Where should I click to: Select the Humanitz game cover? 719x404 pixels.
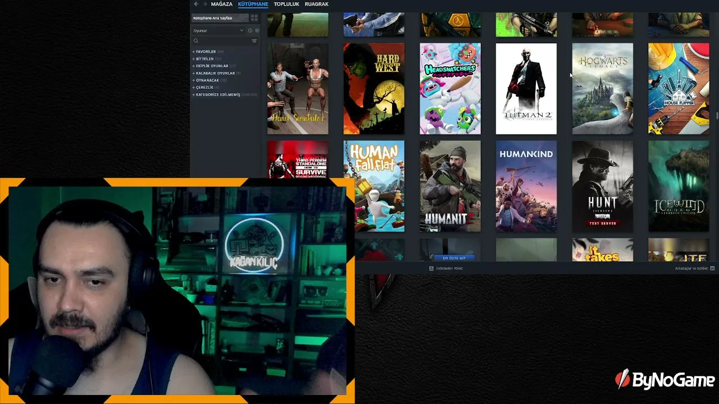(x=450, y=186)
